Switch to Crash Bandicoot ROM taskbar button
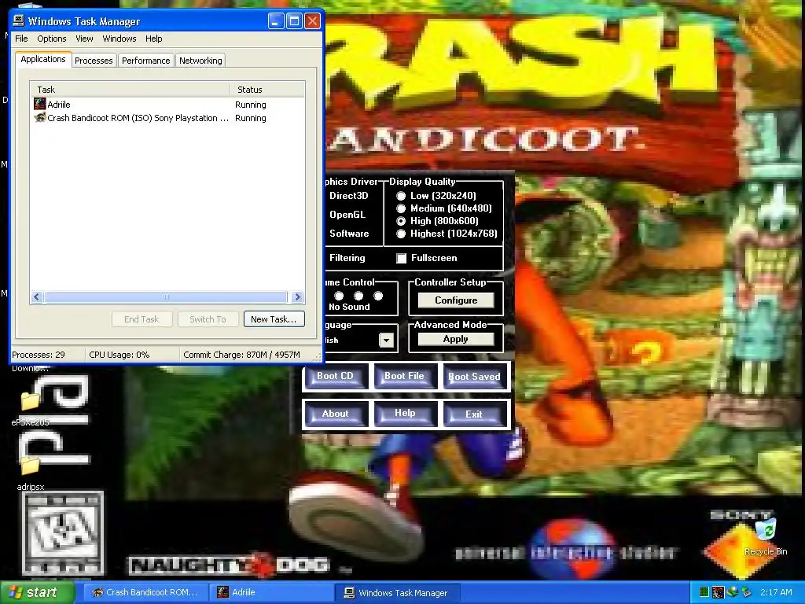Image resolution: width=805 pixels, height=604 pixels. click(145, 593)
